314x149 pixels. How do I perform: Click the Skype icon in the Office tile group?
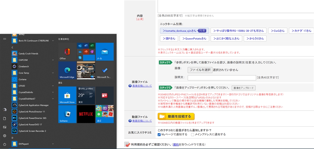click(80, 58)
